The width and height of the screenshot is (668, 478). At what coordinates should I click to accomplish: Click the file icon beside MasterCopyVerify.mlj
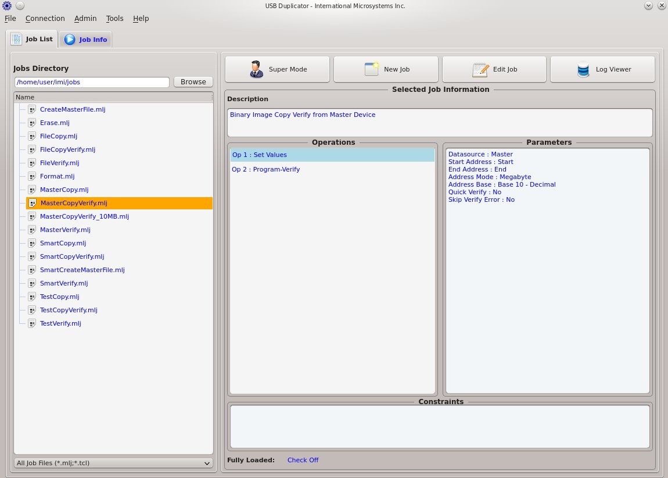point(33,203)
